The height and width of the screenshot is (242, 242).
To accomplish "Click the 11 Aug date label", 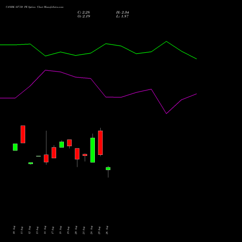I will (x=22, y=230).
